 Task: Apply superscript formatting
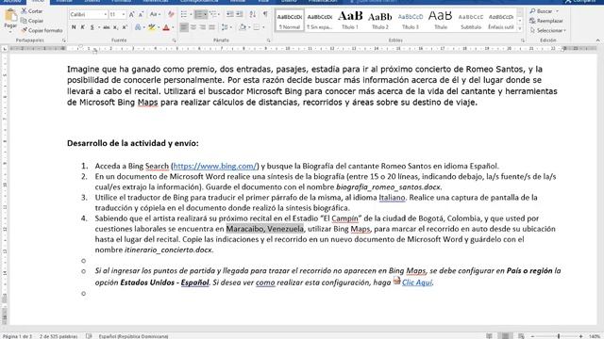point(125,27)
